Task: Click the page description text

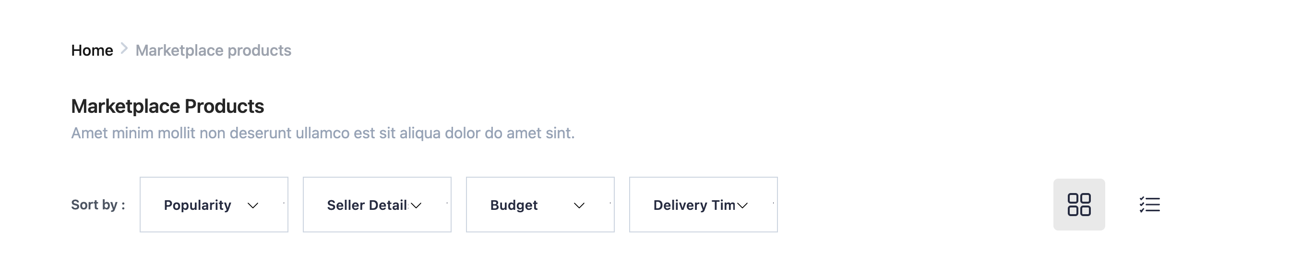Action: [x=324, y=133]
